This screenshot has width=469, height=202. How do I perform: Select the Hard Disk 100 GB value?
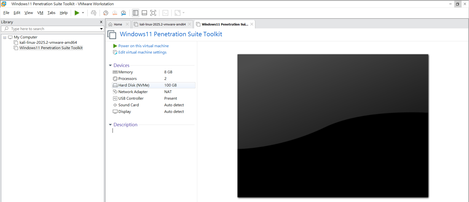(170, 85)
